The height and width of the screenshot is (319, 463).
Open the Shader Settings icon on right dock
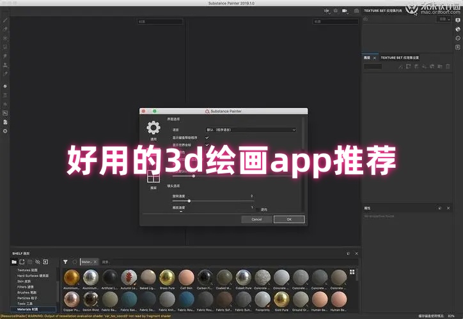pos(458,29)
